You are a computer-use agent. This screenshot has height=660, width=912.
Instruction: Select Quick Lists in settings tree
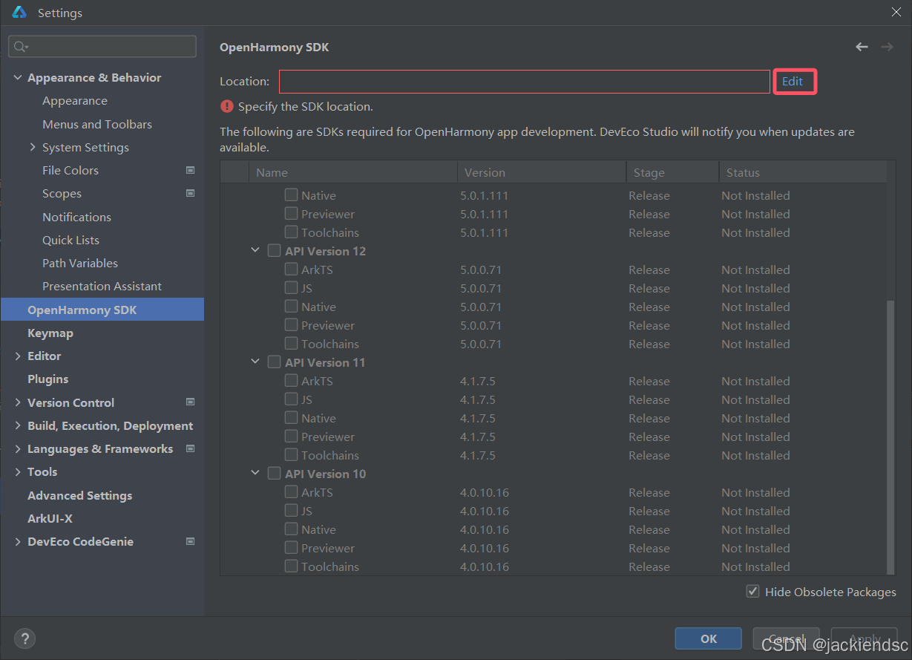tap(70, 240)
